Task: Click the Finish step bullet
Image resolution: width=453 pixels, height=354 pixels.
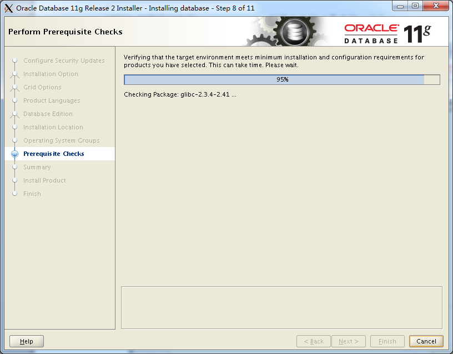Action: pyautogui.click(x=15, y=194)
